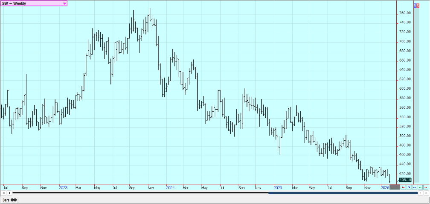The image size is (430, 204).
Task: Click the small blue-red icon in top-right corner
Action: pyautogui.click(x=416, y=6)
